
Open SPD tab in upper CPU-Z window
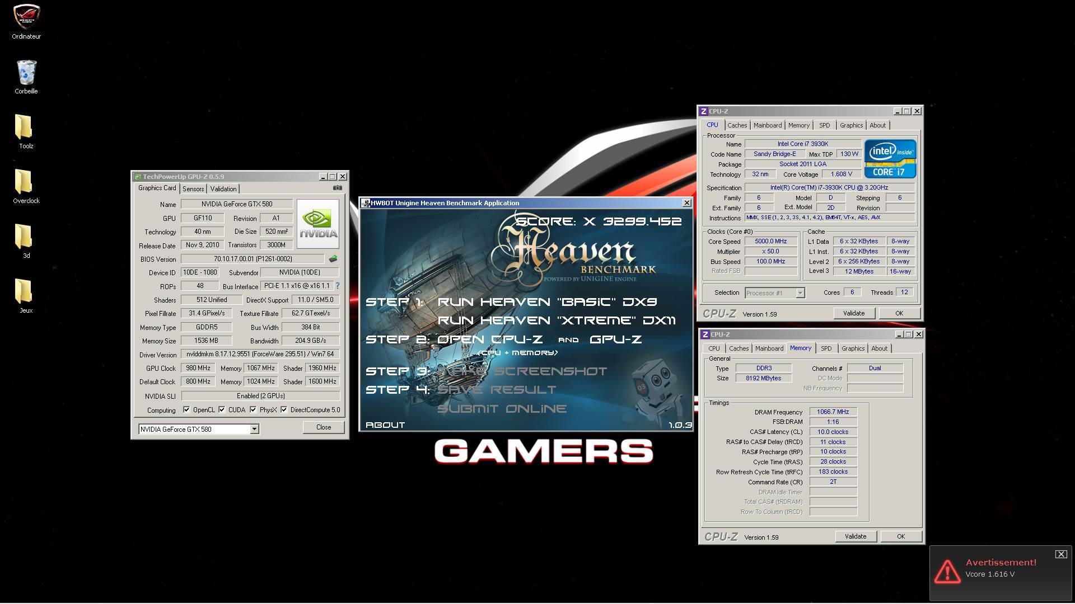(x=825, y=125)
